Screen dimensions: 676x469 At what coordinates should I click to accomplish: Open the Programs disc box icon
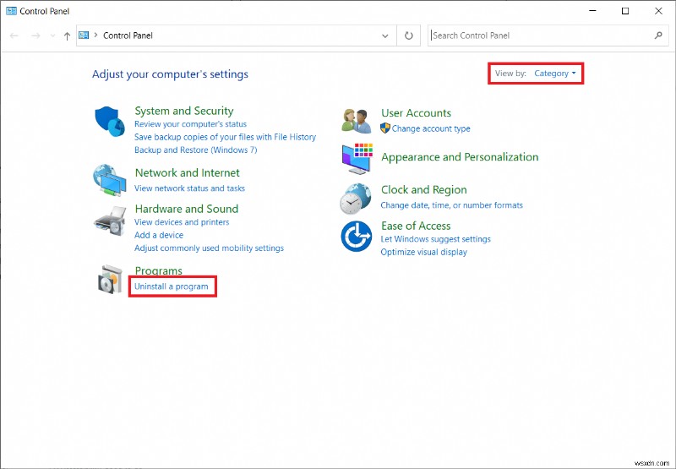111,280
